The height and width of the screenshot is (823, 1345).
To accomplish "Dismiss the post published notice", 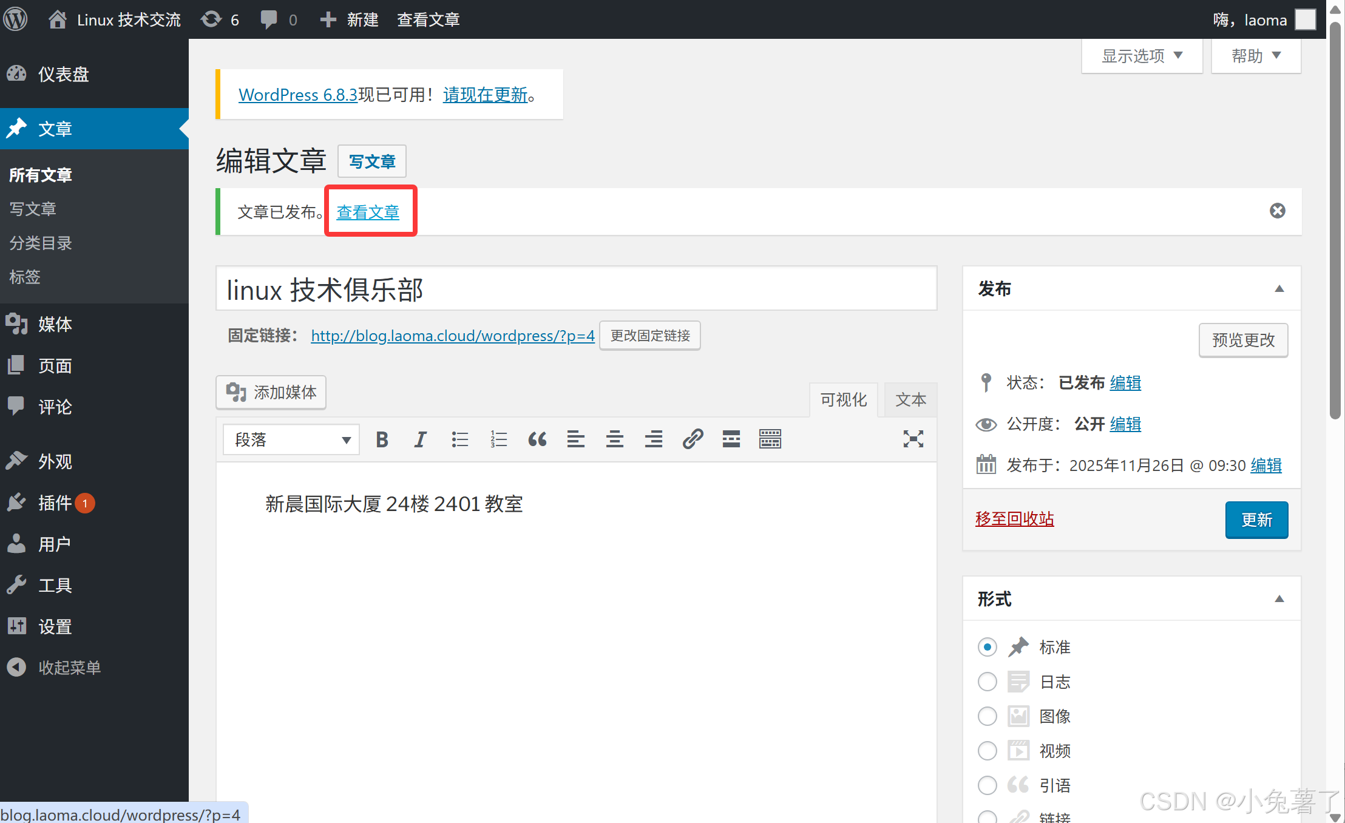I will 1277,211.
